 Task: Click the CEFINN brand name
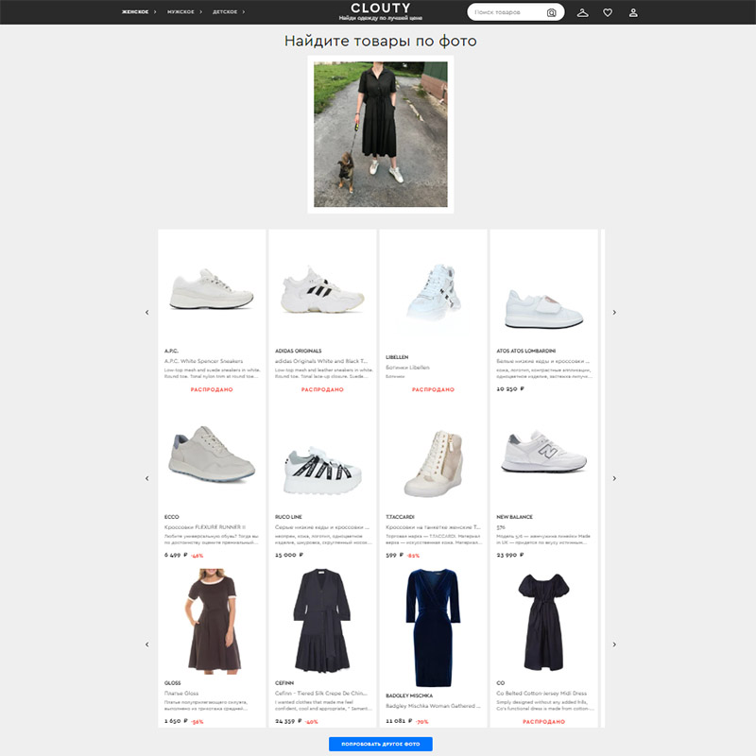284,683
